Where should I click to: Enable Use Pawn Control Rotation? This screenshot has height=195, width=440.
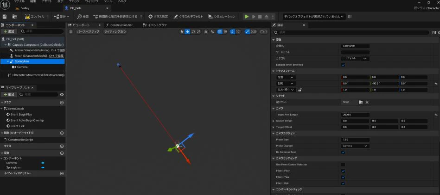[343, 165]
